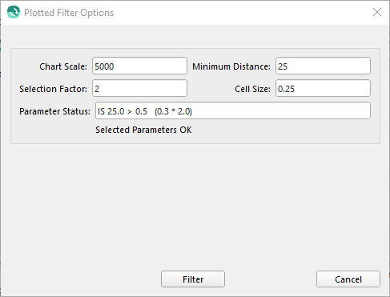Click the "Parameter Status:" label
This screenshot has width=390, height=297.
pyautogui.click(x=54, y=111)
